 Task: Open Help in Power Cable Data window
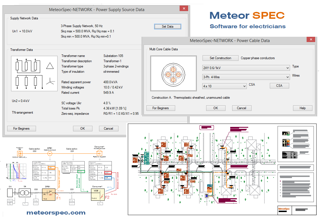tap(302, 108)
